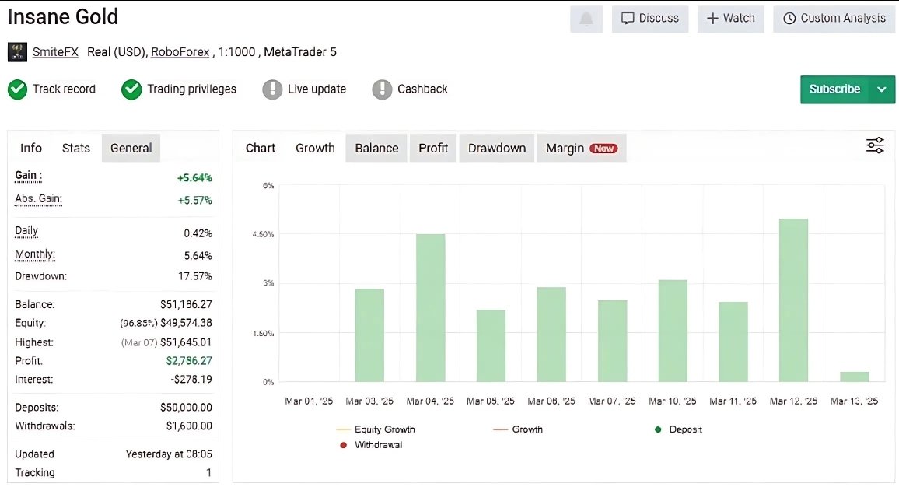This screenshot has width=899, height=487.
Task: Expand the Subscribe dropdown arrow
Action: [882, 89]
